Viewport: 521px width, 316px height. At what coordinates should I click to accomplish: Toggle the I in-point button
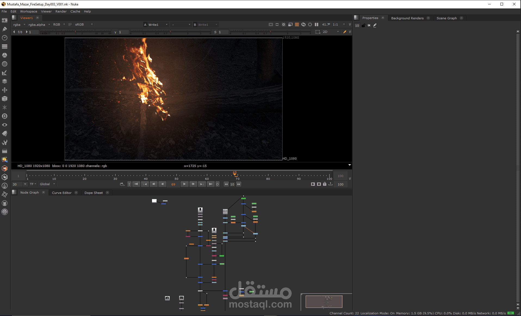point(129,184)
